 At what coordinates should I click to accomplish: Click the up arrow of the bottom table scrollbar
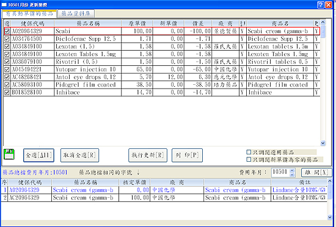329,182
